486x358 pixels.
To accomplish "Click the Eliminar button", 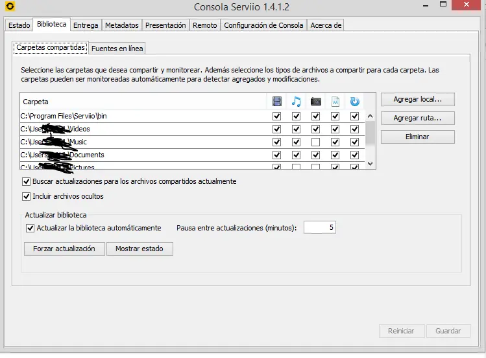I will click(418, 137).
